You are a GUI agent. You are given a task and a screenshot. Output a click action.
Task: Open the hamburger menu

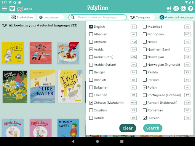(x=4, y=8)
